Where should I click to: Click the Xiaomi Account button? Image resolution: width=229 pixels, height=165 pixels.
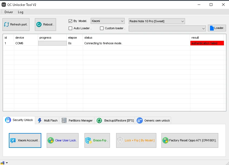point(25,140)
